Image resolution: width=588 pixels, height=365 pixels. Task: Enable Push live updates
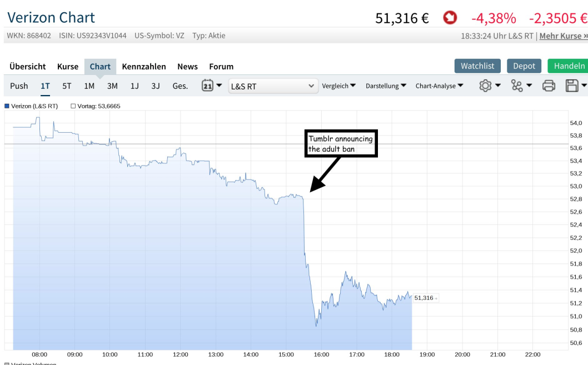19,86
